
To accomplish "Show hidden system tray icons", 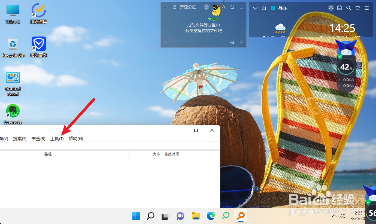I will (334, 216).
